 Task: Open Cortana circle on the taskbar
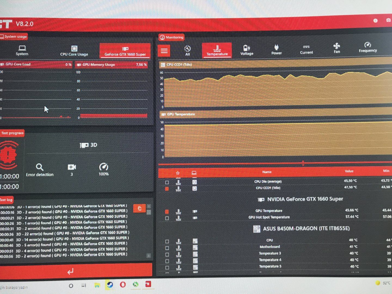(71, 286)
